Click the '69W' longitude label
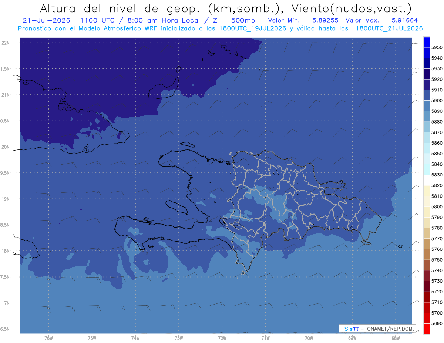 click(352, 338)
